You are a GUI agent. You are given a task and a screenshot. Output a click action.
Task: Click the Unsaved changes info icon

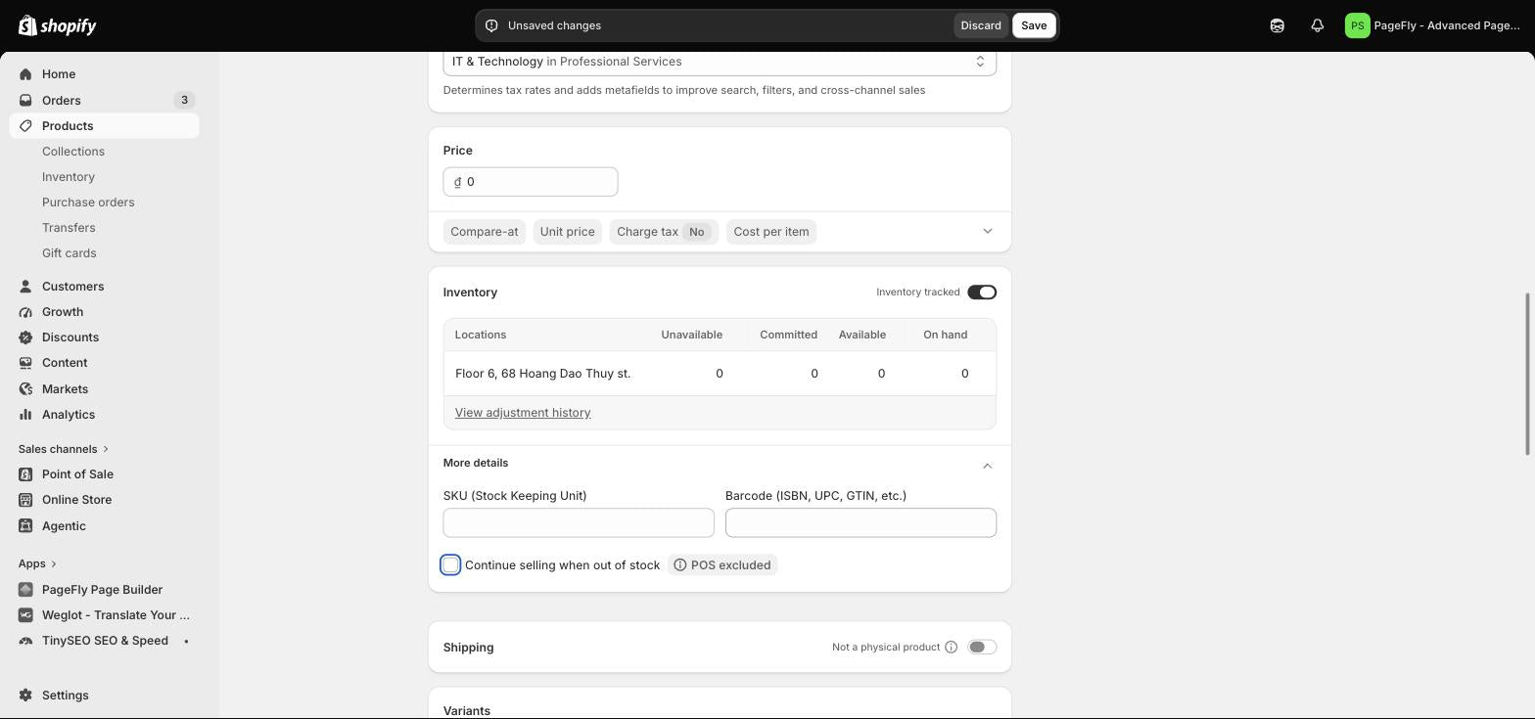tap(492, 25)
